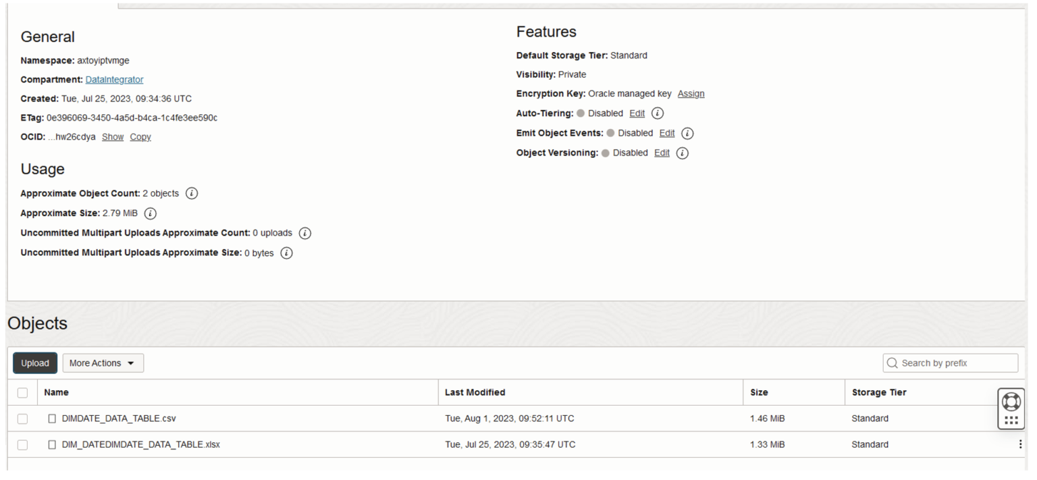This screenshot has width=1037, height=480.
Task: Click the Approximate Size info icon
Action: [x=151, y=213]
